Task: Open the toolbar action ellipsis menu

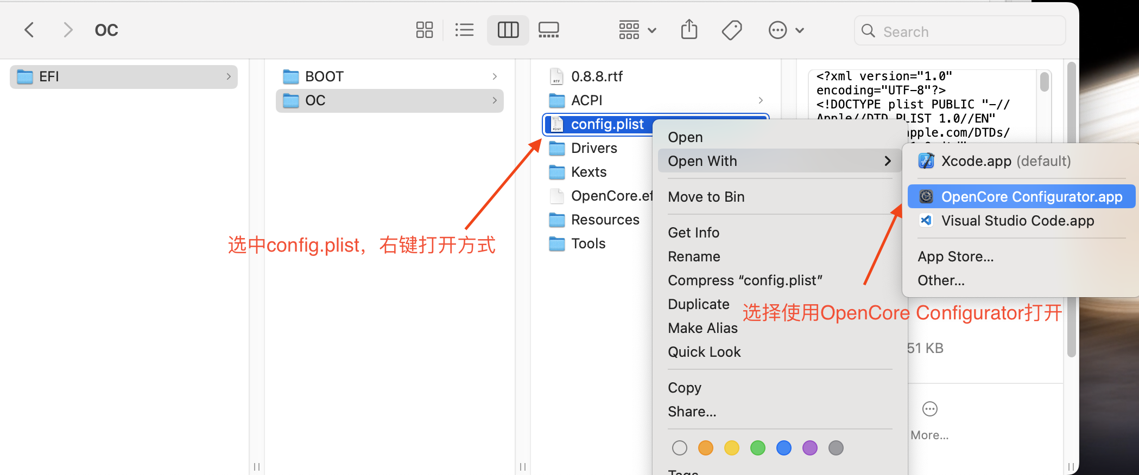Action: pyautogui.click(x=786, y=30)
